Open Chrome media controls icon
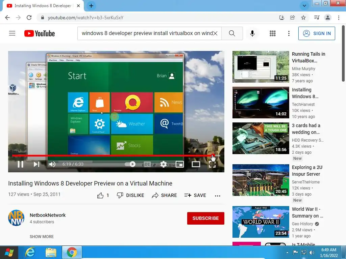 pyautogui.click(x=317, y=18)
